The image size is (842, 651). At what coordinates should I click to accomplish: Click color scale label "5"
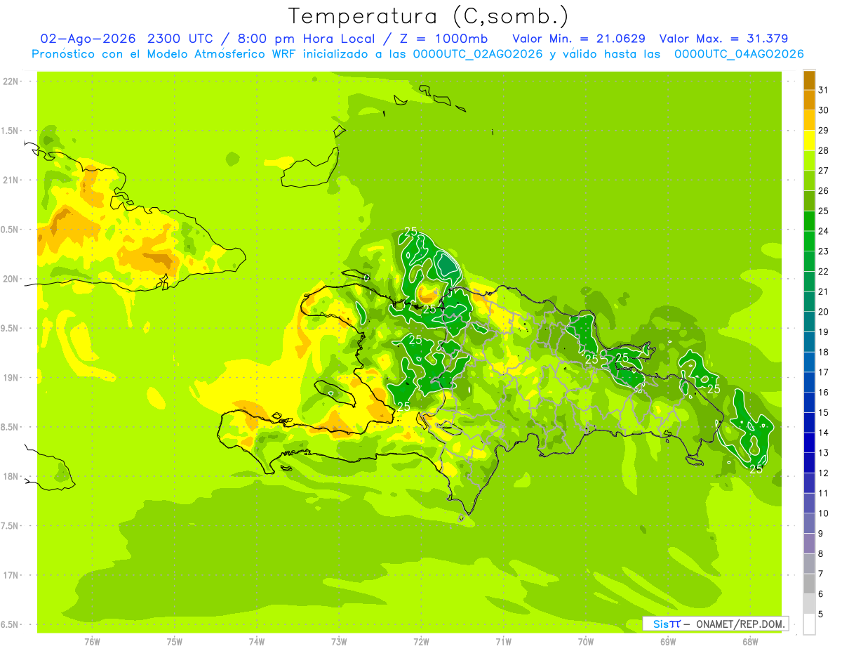(821, 614)
